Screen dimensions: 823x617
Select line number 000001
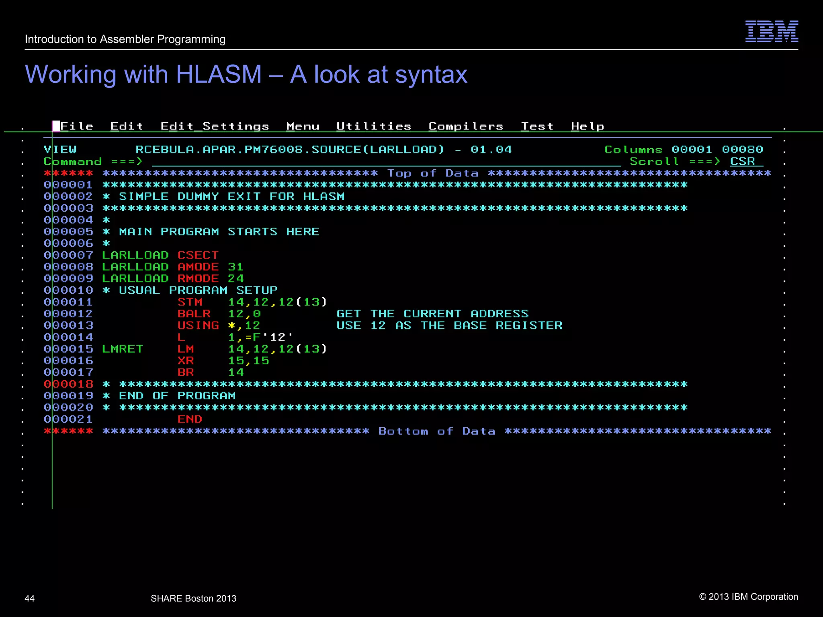click(x=68, y=185)
